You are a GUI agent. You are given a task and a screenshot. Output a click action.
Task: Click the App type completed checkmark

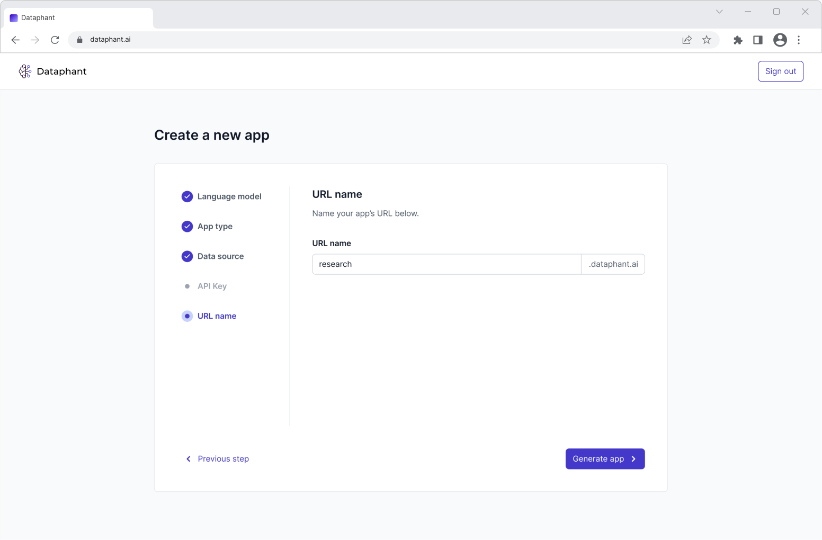coord(187,227)
